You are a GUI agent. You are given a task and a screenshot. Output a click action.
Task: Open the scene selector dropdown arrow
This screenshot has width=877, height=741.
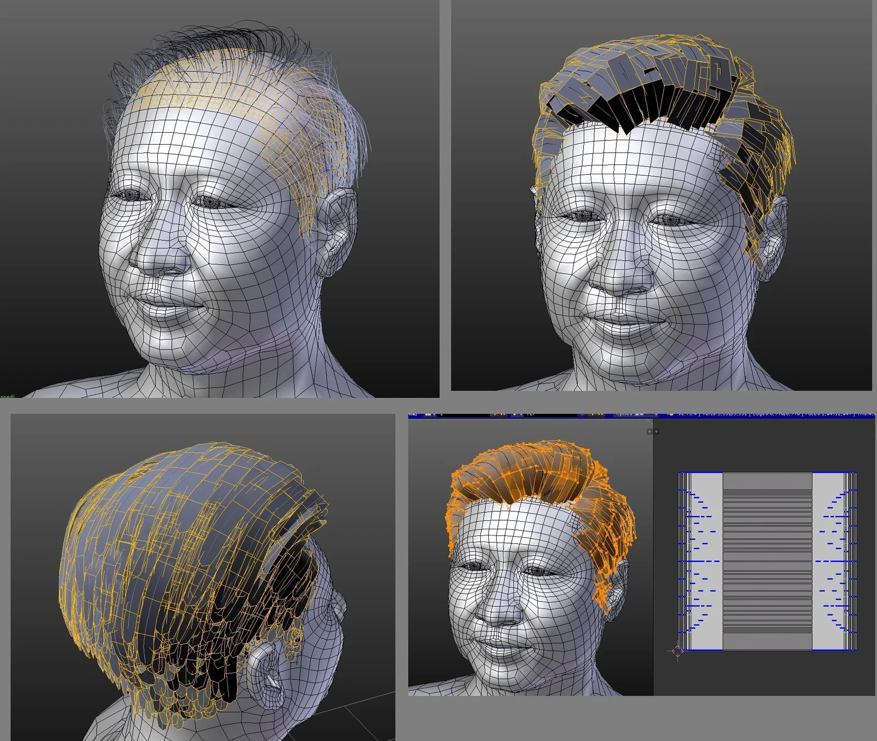pos(521,414)
